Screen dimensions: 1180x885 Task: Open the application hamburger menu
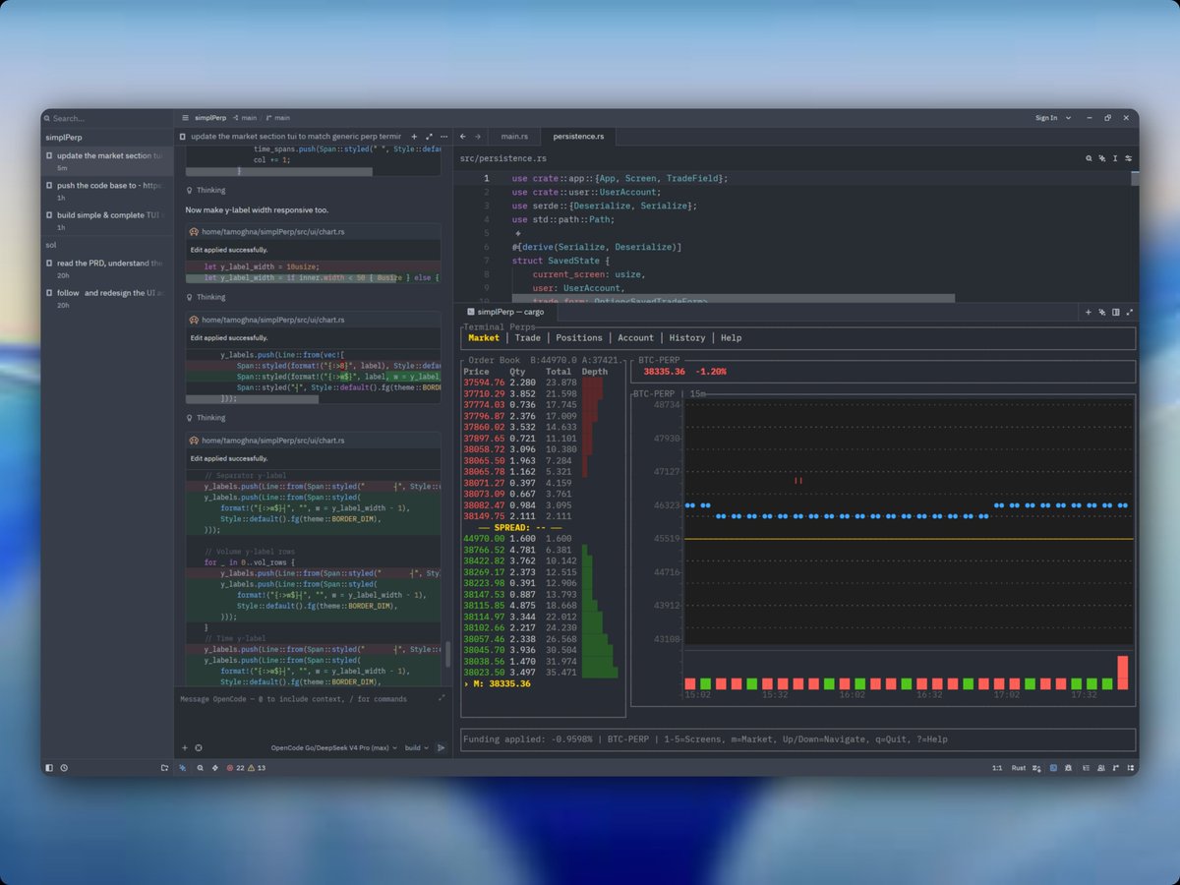[x=185, y=118]
